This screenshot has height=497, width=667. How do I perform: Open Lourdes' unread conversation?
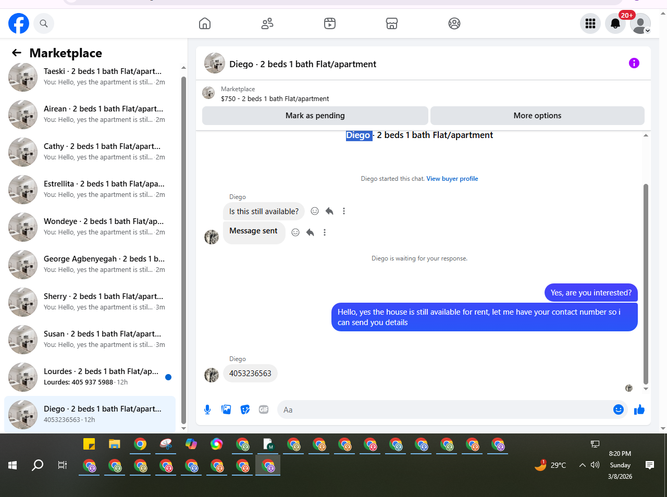(x=90, y=377)
